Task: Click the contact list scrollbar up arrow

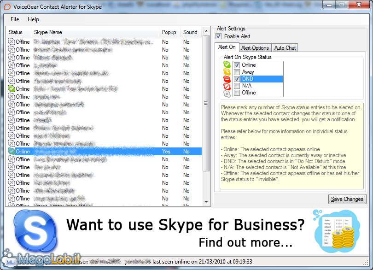Action: (206, 31)
